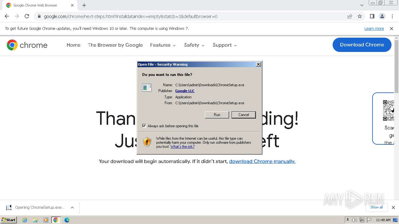Image resolution: width=399 pixels, height=224 pixels.
Task: Open Microsoft Edge from taskbar
Action: [x=67, y=220]
